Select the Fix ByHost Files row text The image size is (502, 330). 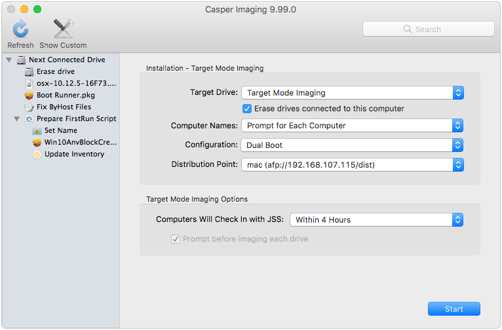tap(64, 107)
